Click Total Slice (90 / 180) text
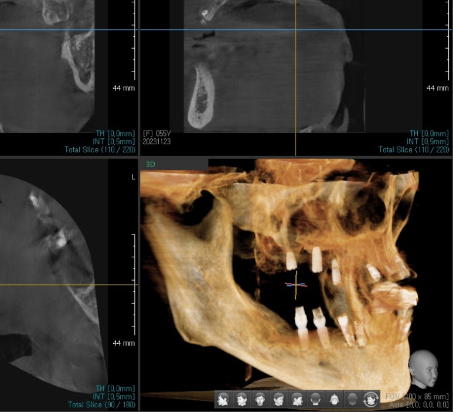This screenshot has height=412, width=453. pos(101,404)
